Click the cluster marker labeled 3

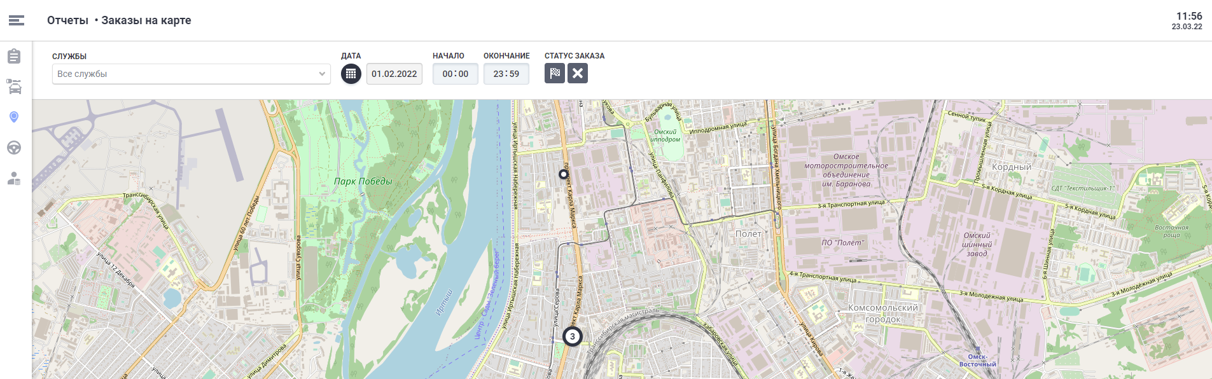(x=573, y=336)
